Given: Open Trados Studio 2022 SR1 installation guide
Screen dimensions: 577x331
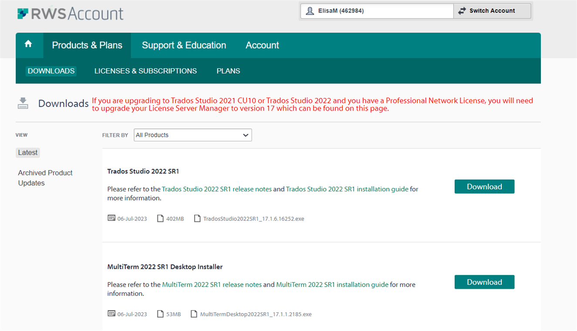Looking at the screenshot, I should coord(347,189).
